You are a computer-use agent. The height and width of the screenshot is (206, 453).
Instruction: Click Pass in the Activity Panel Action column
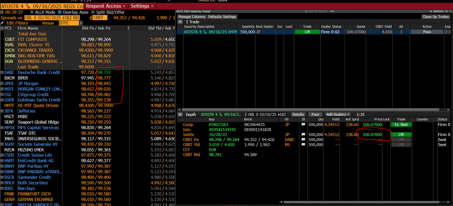[427, 32]
